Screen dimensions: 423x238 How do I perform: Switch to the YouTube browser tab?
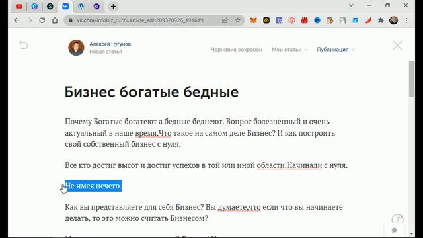coord(19,6)
